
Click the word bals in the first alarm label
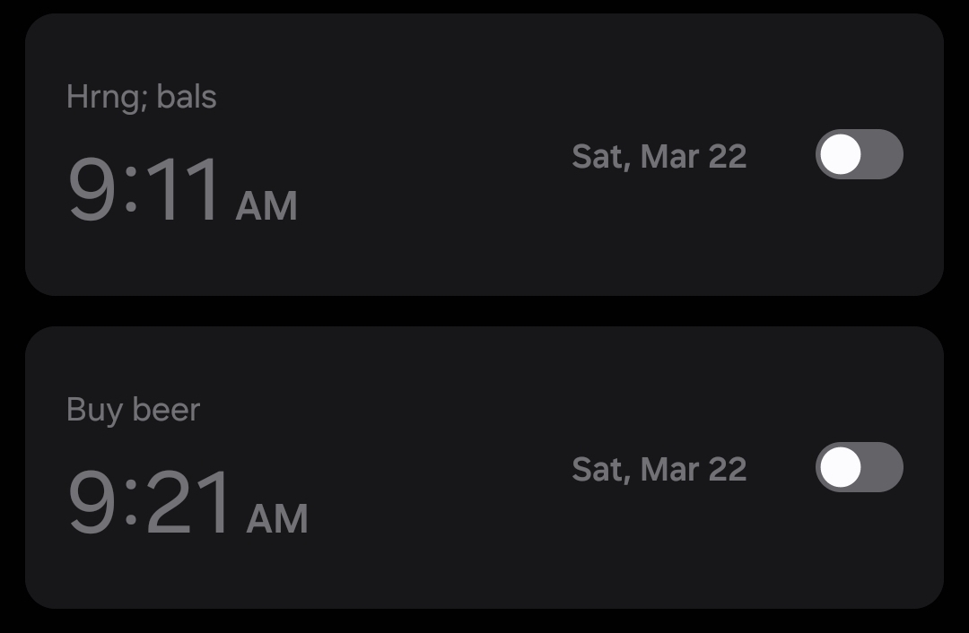coord(187,97)
